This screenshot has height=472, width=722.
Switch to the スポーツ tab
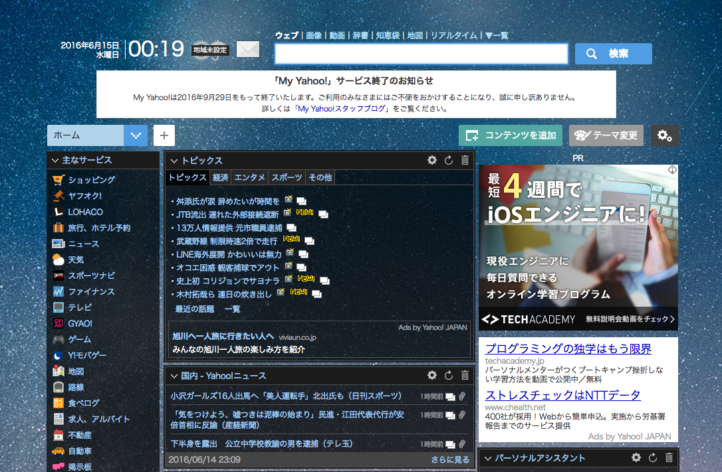287,177
